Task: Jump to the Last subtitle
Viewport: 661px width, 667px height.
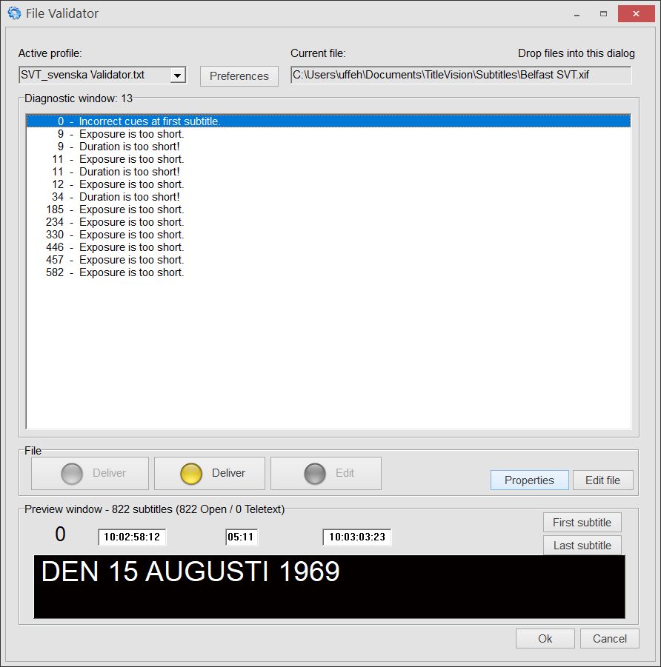Action: (582, 546)
